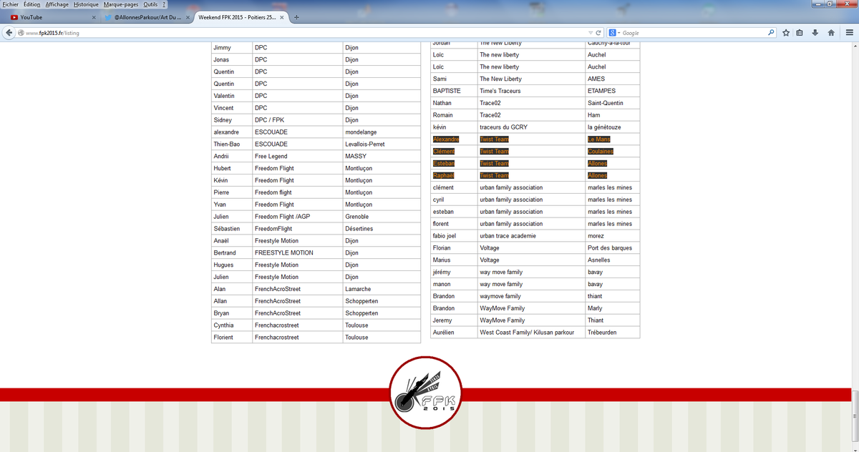Select the cell 'West Coast Family/ Kilusan parkour'
Image resolution: width=859 pixels, height=452 pixels.
tap(531, 333)
